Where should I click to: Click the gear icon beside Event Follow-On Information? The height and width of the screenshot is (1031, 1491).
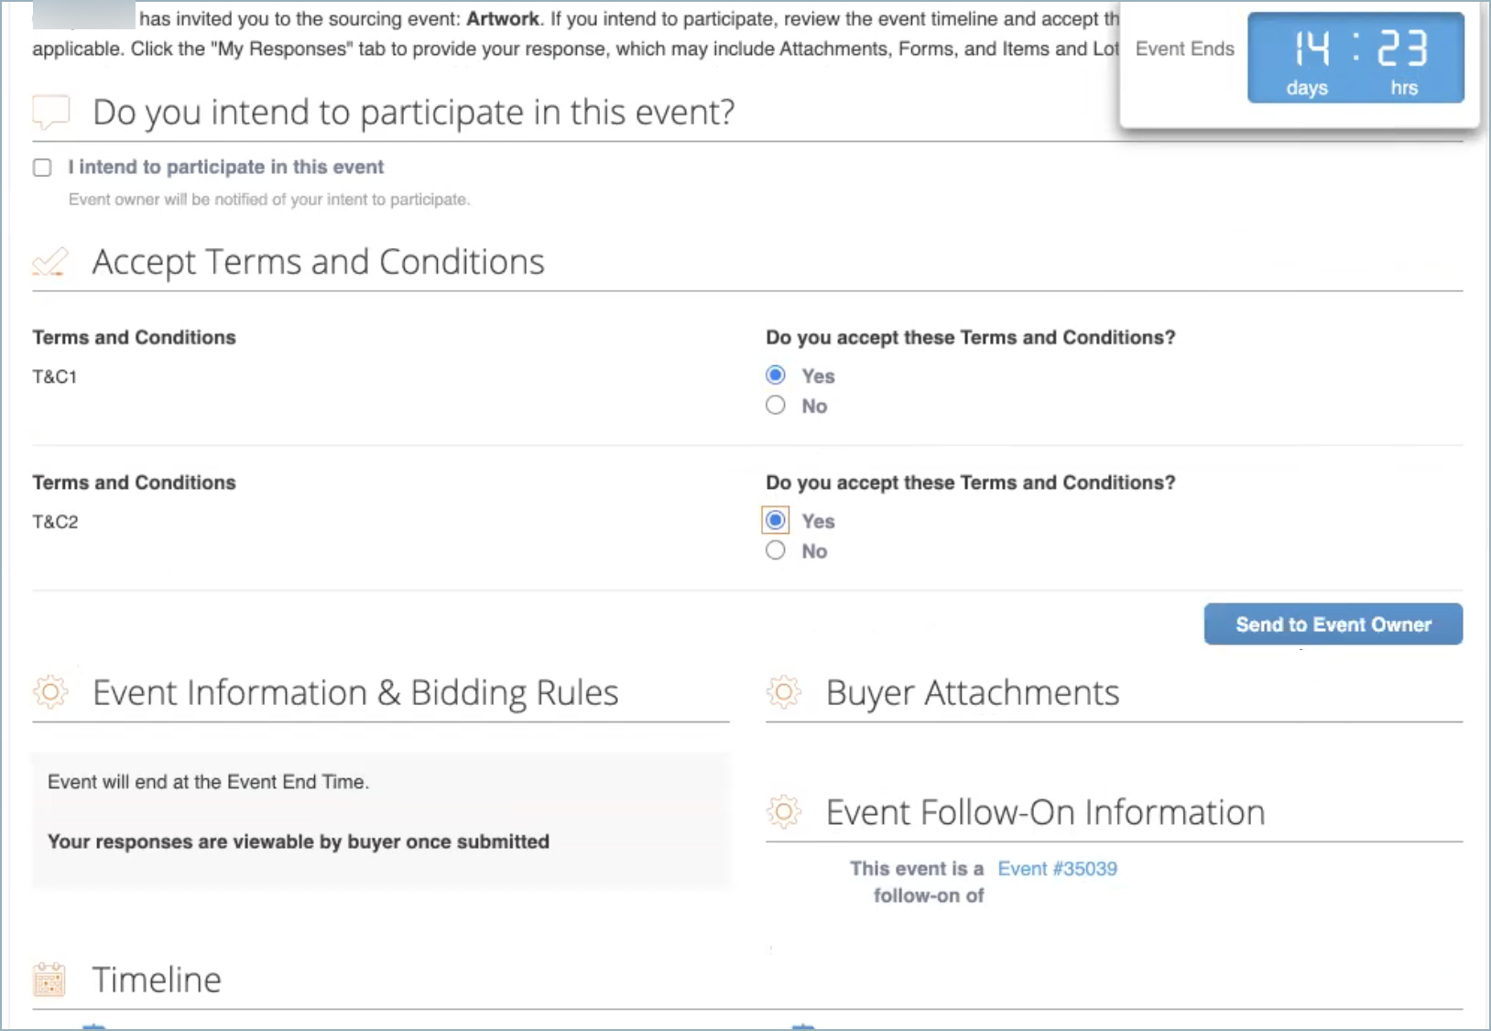coord(784,812)
